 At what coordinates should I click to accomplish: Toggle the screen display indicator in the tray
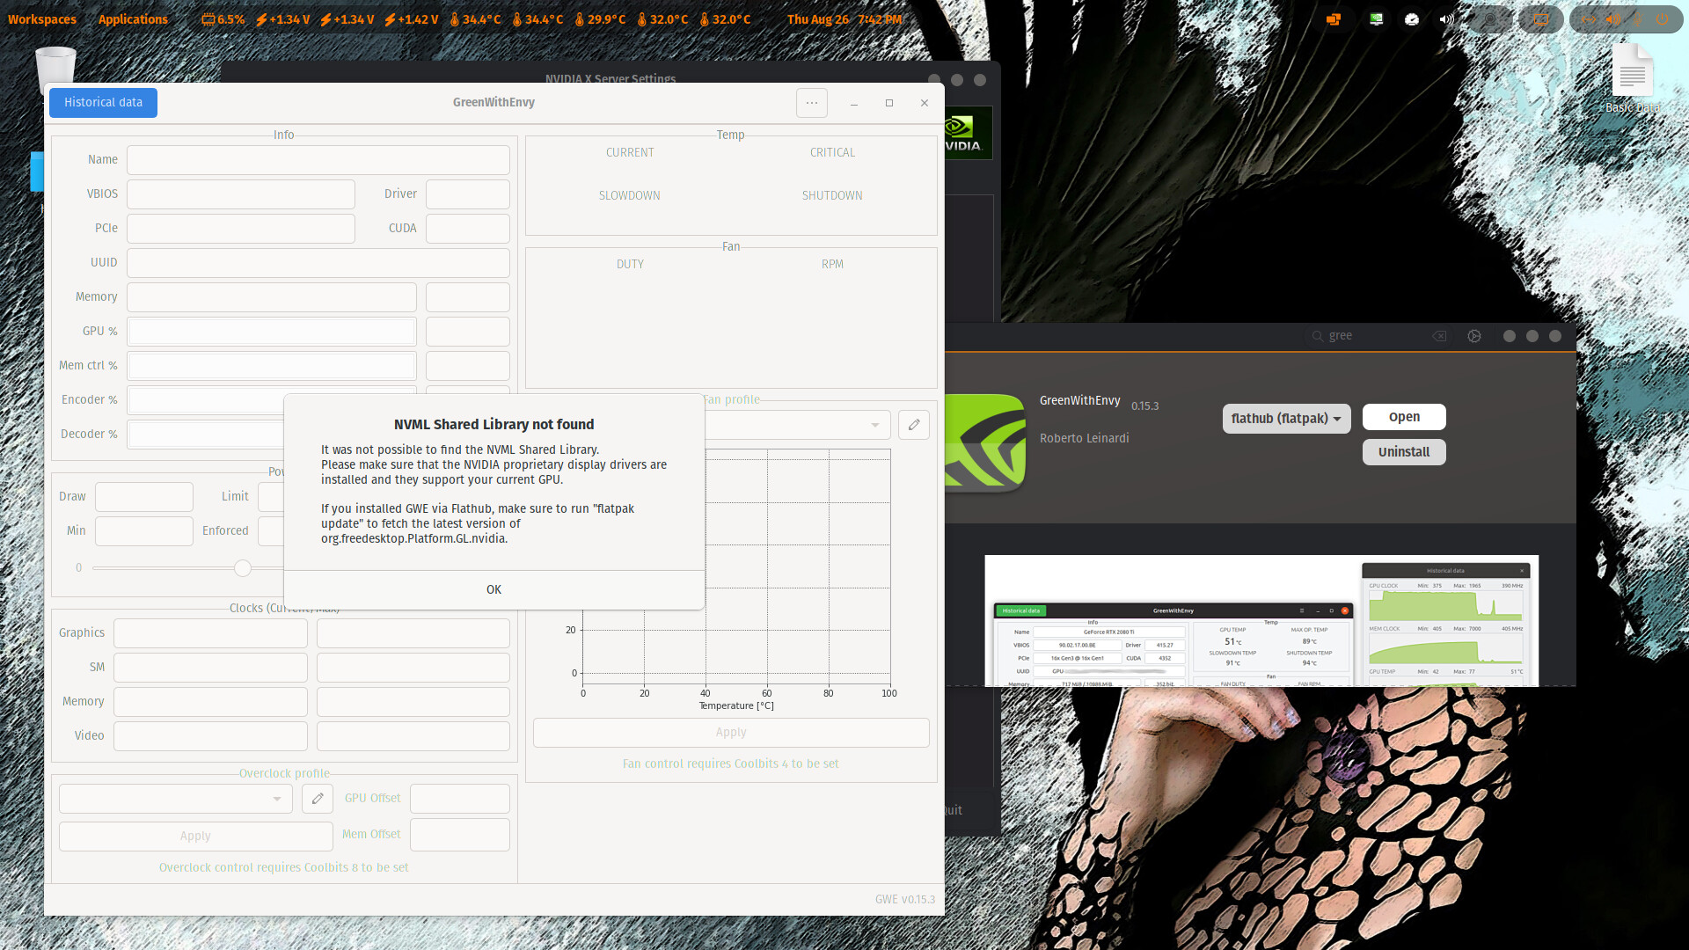(x=1541, y=19)
